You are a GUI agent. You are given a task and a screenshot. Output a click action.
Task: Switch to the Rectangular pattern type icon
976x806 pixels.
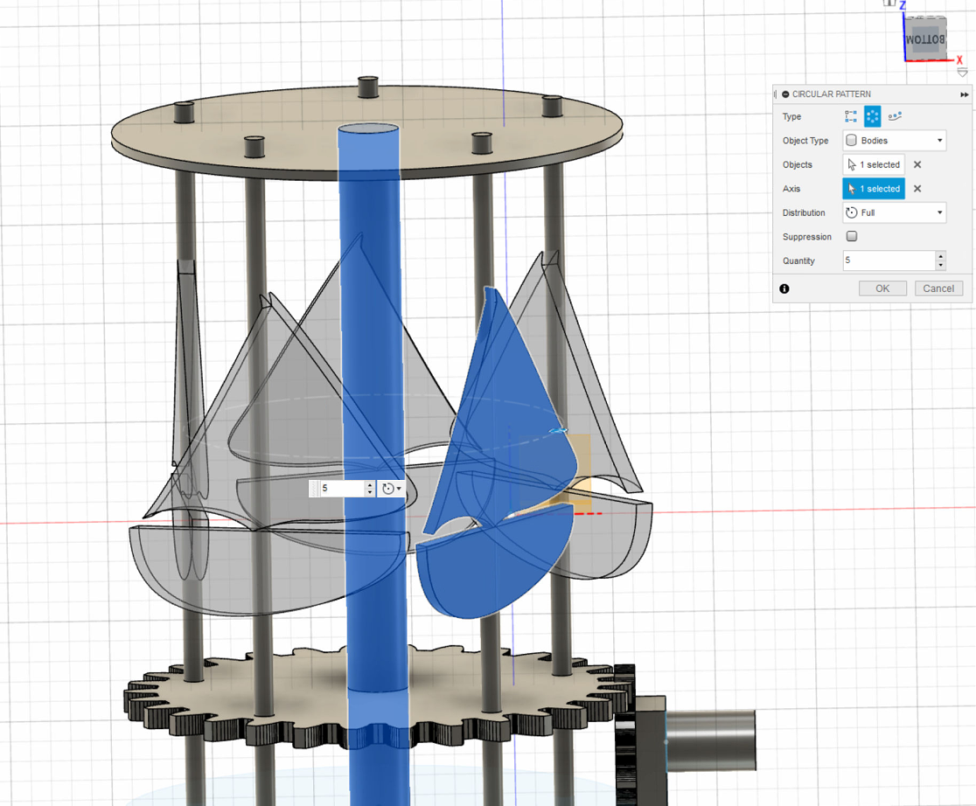[x=850, y=115]
